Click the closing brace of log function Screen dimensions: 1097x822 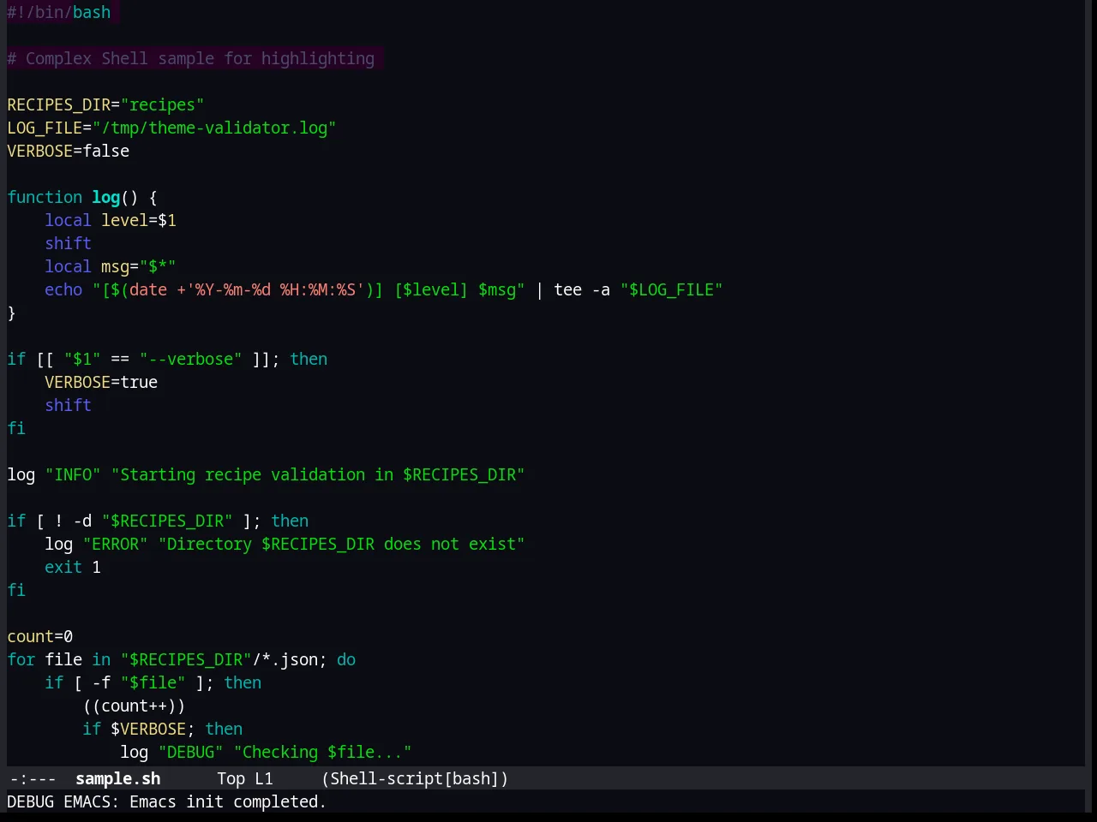coord(11,313)
